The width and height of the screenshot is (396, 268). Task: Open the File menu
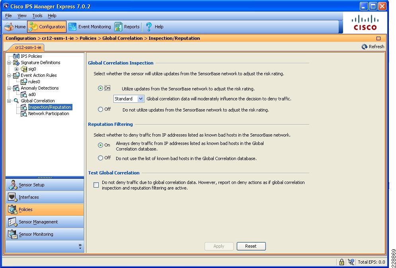9,16
